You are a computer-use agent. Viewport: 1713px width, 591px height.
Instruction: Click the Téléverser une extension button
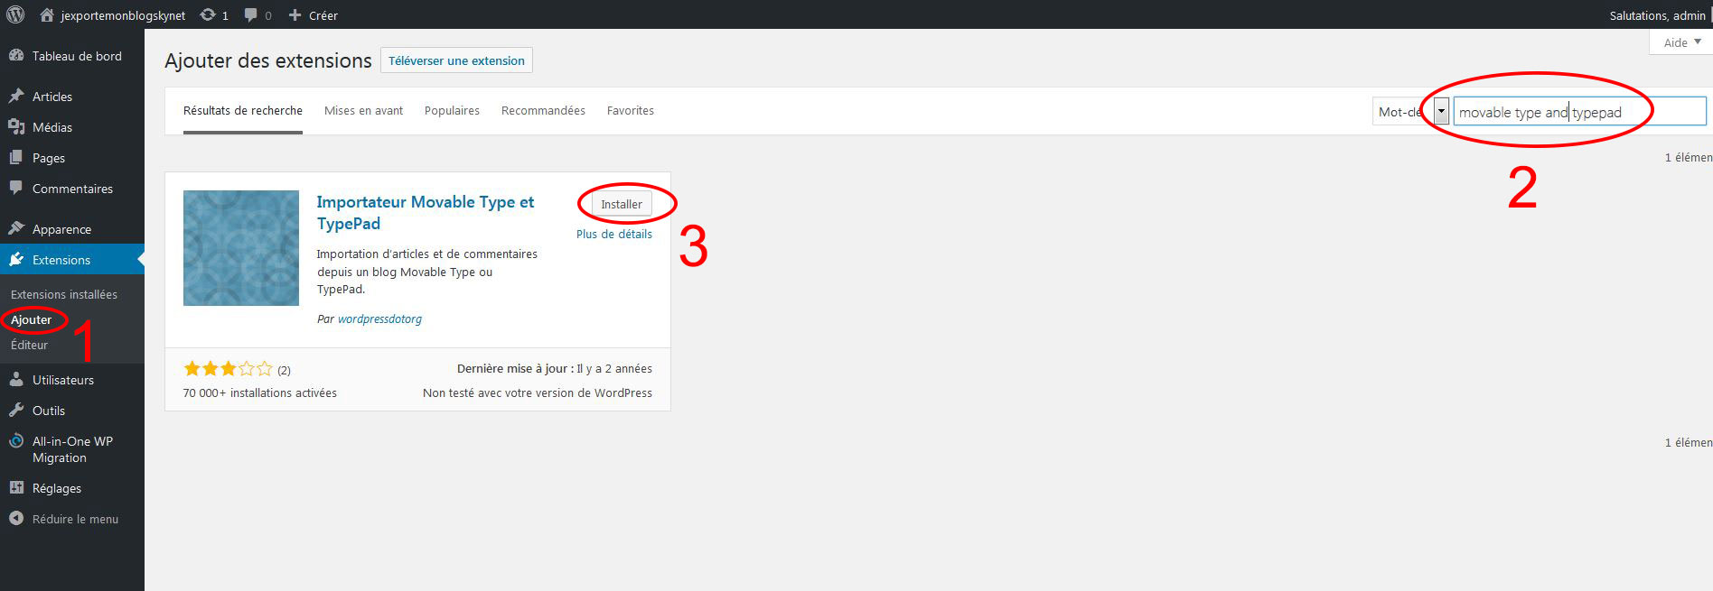pyautogui.click(x=456, y=60)
